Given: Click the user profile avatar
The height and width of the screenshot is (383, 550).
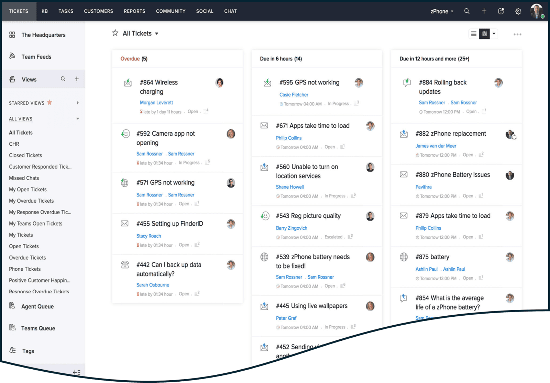Looking at the screenshot, I should (x=536, y=11).
